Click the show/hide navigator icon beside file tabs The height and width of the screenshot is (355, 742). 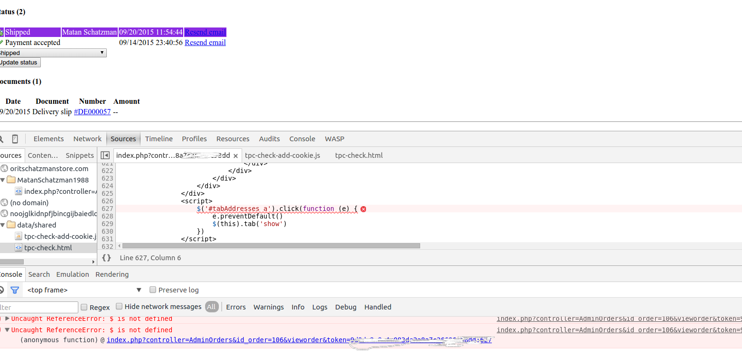click(x=105, y=155)
